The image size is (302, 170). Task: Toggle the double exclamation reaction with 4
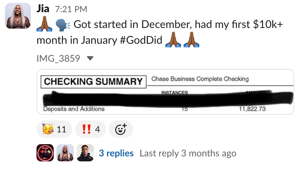[x=90, y=129]
